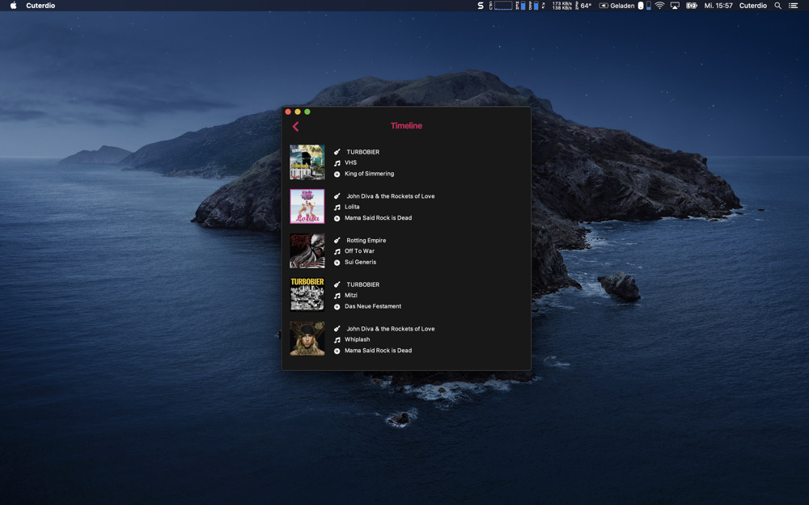The image size is (809, 505).
Task: Open Spotlight search in the menu bar
Action: pos(778,6)
